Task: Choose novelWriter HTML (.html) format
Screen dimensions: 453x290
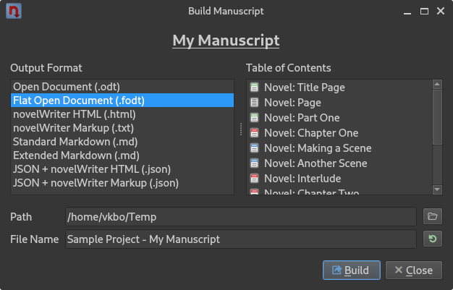Action: click(x=122, y=114)
